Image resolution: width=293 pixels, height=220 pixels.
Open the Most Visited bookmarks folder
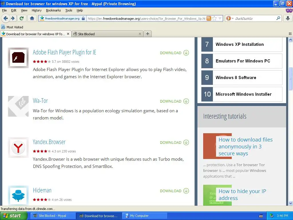pyautogui.click(x=12, y=27)
